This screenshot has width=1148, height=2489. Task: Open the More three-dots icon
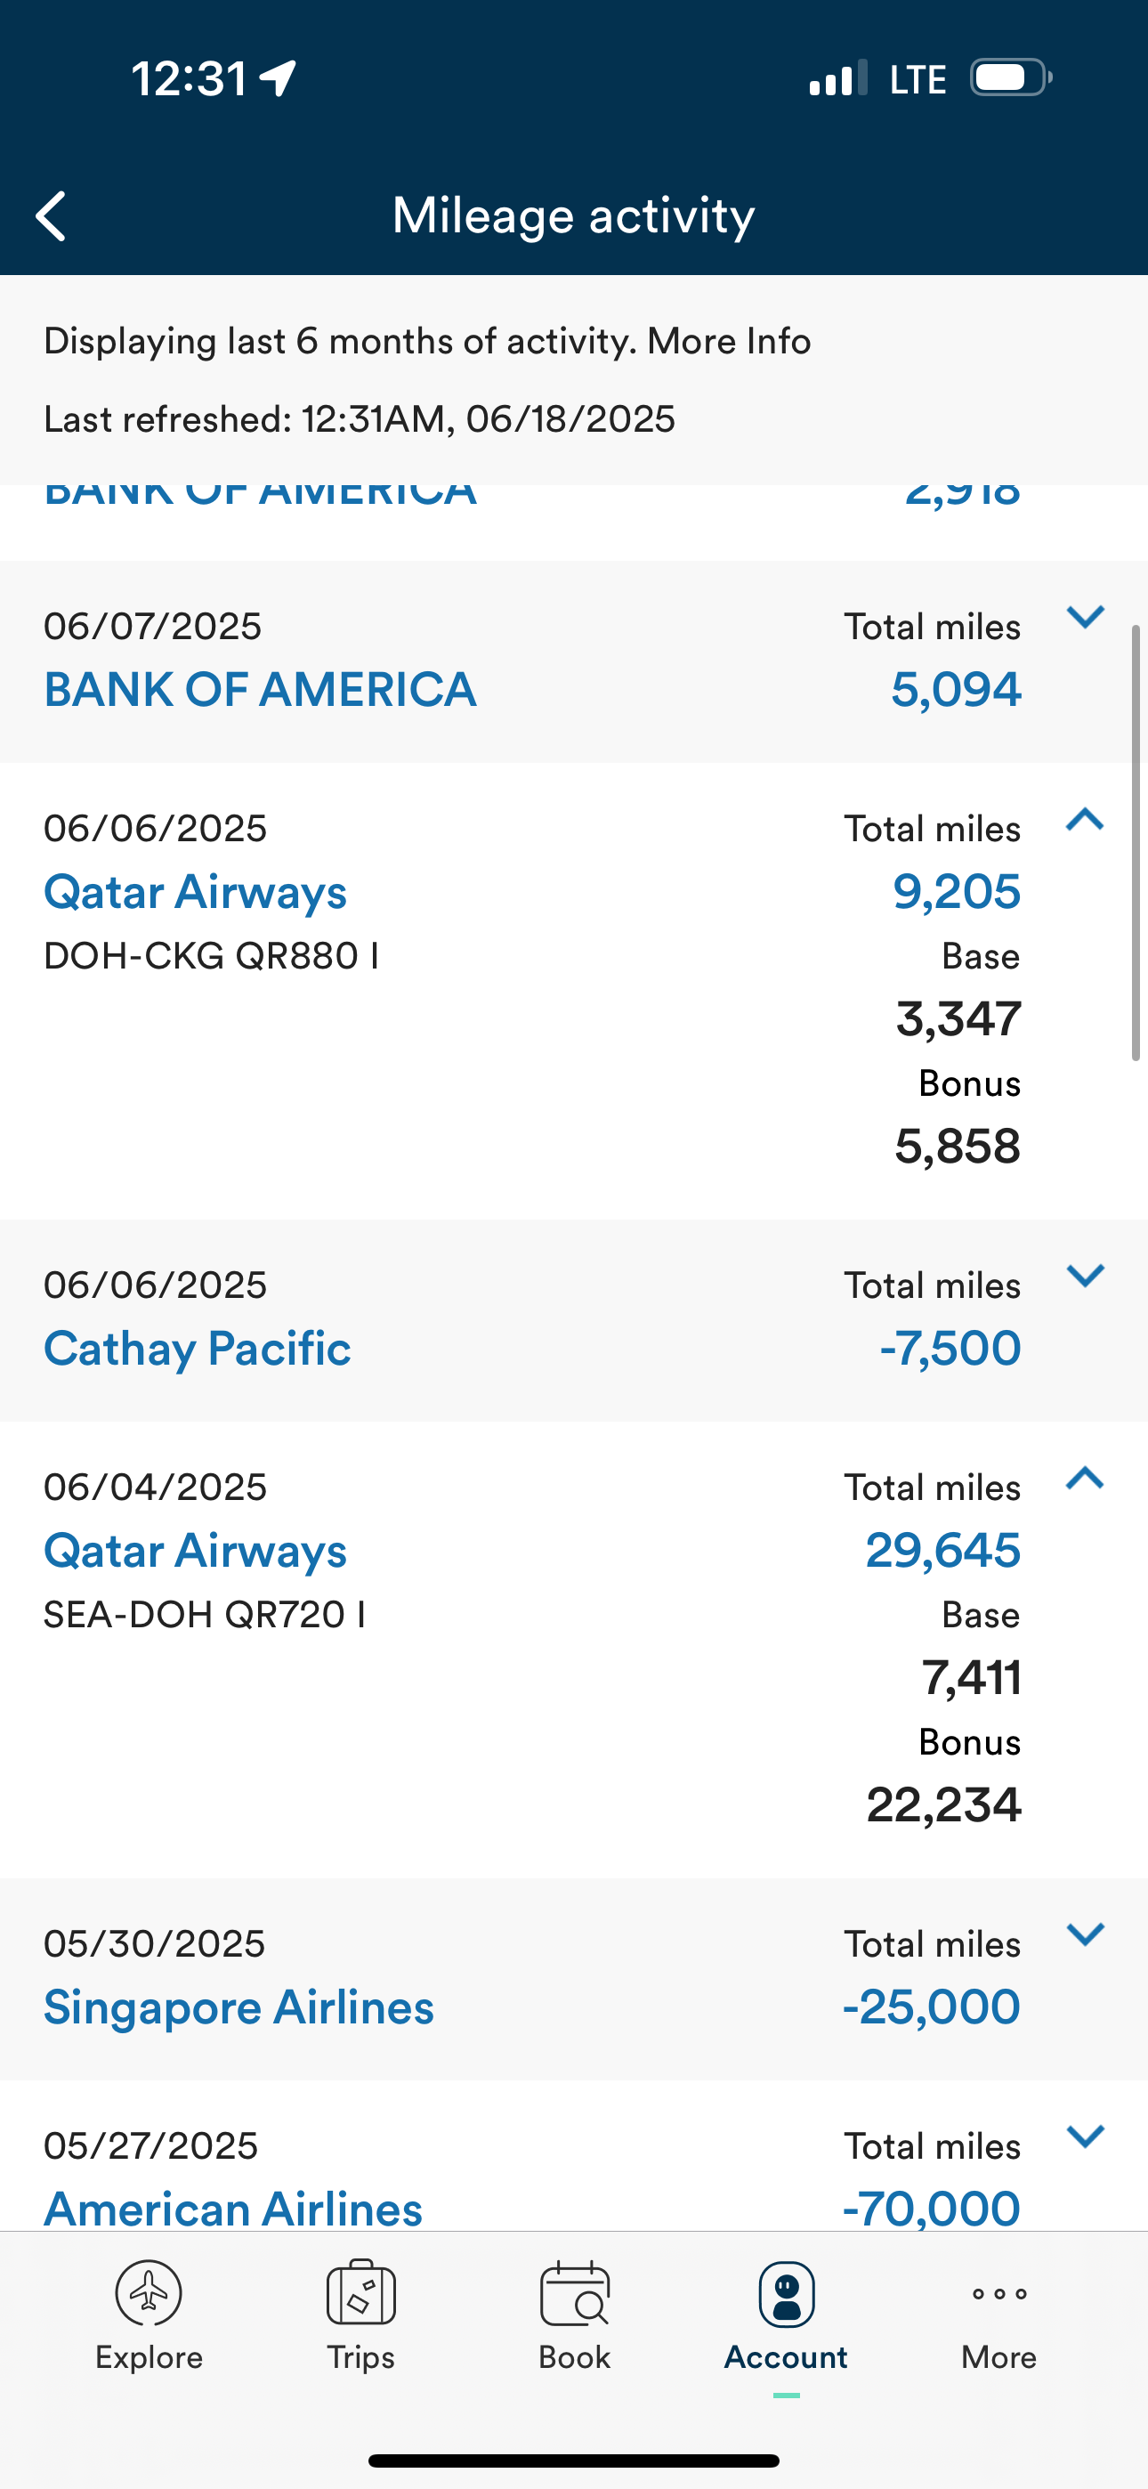[x=998, y=2293]
